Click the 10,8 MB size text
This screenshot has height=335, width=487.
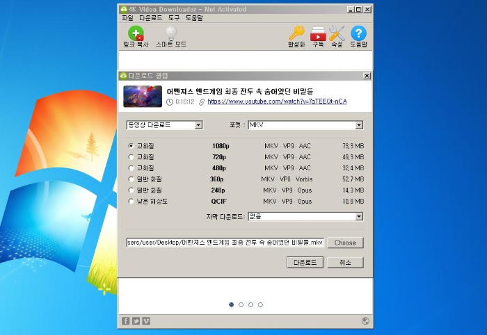pos(353,202)
